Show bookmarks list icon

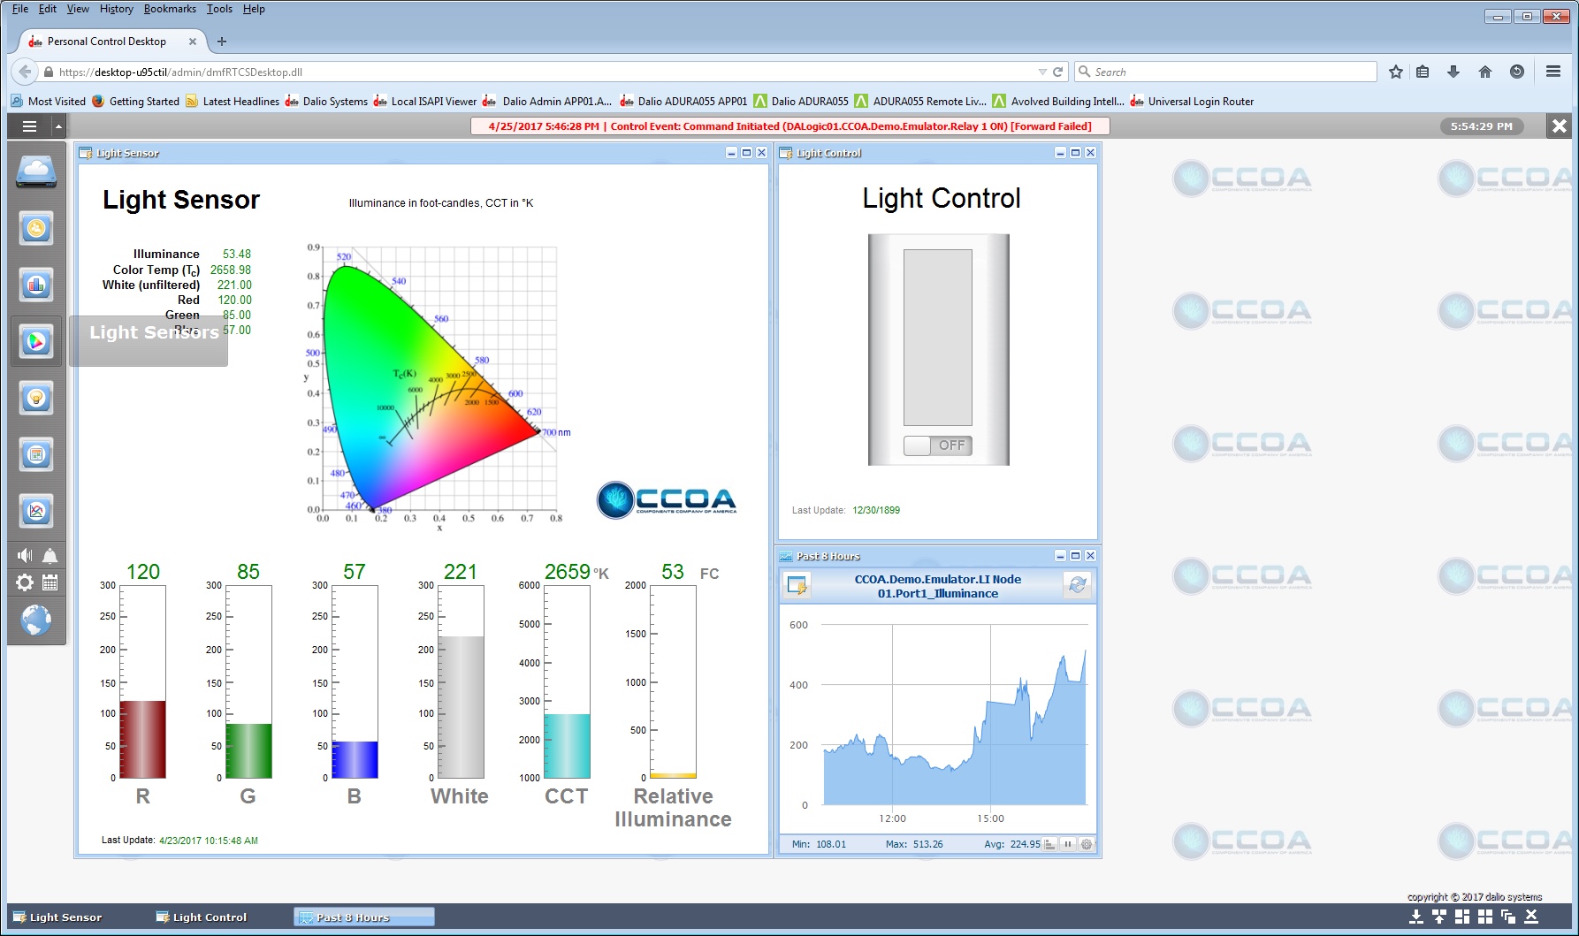click(x=1423, y=72)
